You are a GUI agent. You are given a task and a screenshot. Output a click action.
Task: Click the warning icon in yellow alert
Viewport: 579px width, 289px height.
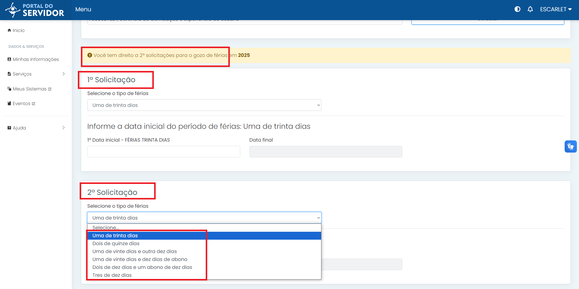[90, 55]
